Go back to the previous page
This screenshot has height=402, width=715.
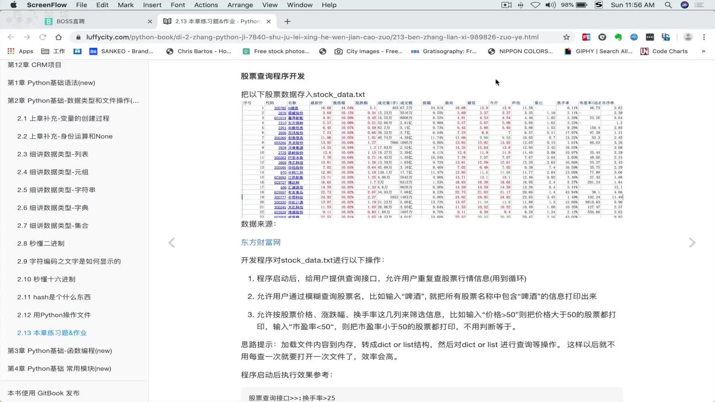pyautogui.click(x=11, y=37)
